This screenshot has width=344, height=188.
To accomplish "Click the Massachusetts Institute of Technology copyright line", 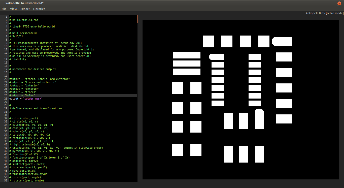I will 46,43.
